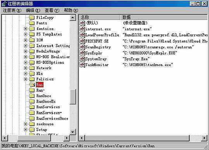Open the 帮助(H) menu
The height and width of the screenshot is (150, 209).
[71, 10]
